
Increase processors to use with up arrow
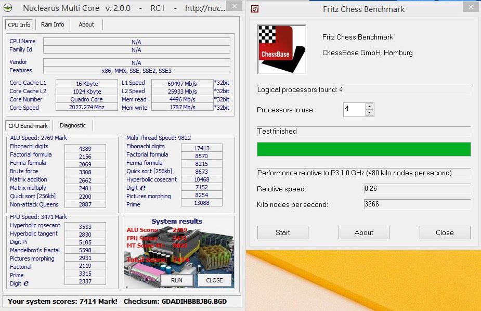[370, 107]
